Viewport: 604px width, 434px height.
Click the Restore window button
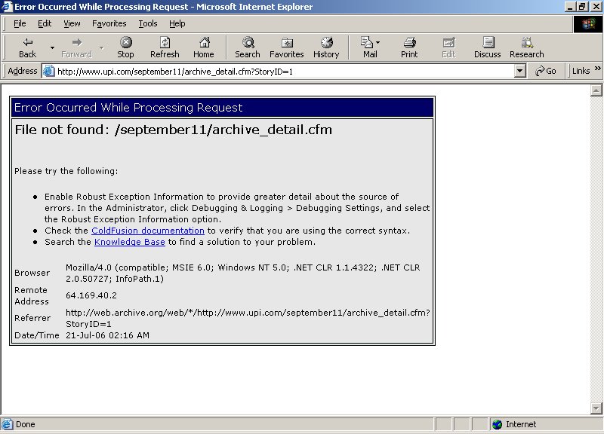(x=582, y=7)
